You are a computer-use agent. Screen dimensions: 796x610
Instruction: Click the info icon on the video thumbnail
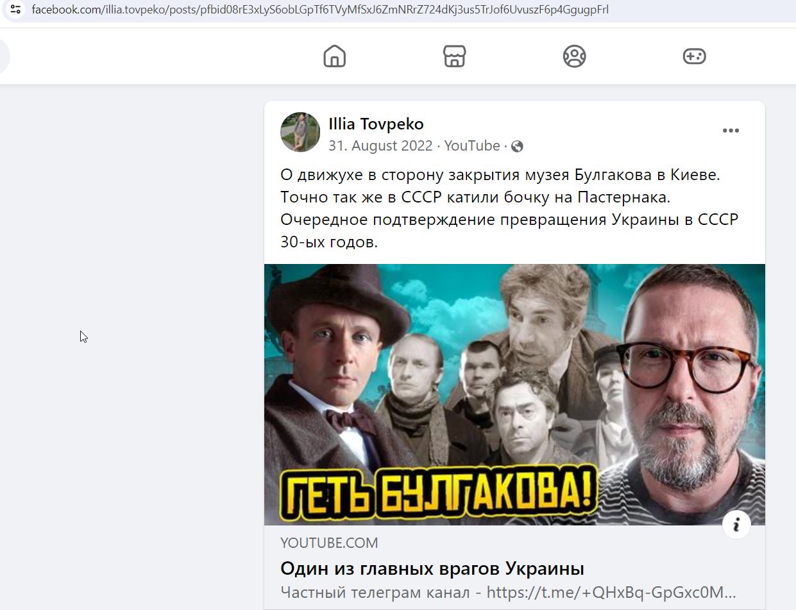coord(736,525)
